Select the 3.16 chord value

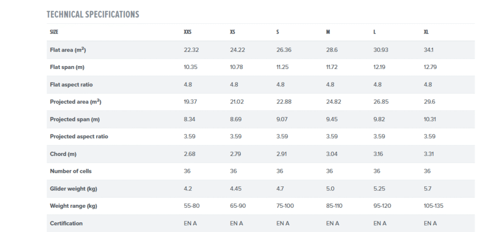pyautogui.click(x=379, y=154)
